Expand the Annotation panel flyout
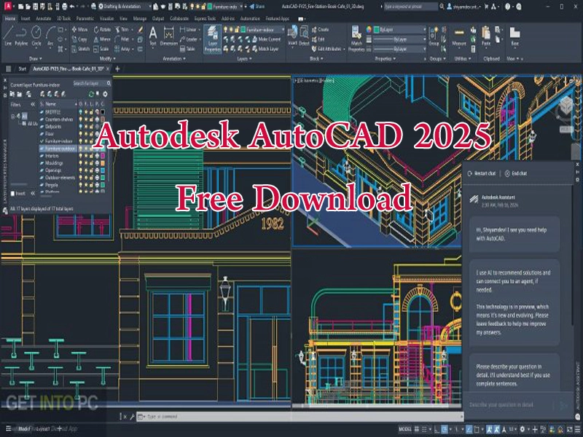The height and width of the screenshot is (437, 583). tap(174, 59)
